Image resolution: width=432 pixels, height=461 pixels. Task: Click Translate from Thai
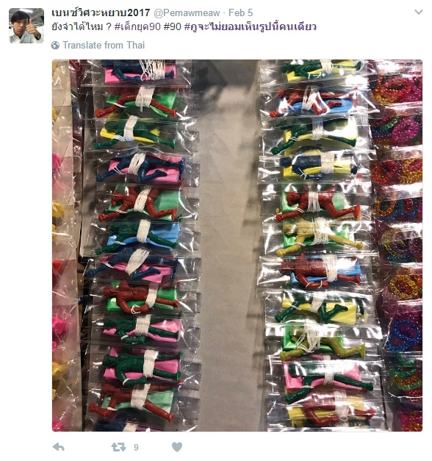104,46
